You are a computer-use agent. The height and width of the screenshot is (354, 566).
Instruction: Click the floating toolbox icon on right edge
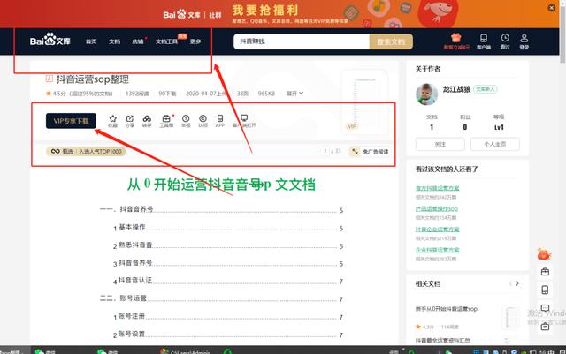click(x=545, y=271)
